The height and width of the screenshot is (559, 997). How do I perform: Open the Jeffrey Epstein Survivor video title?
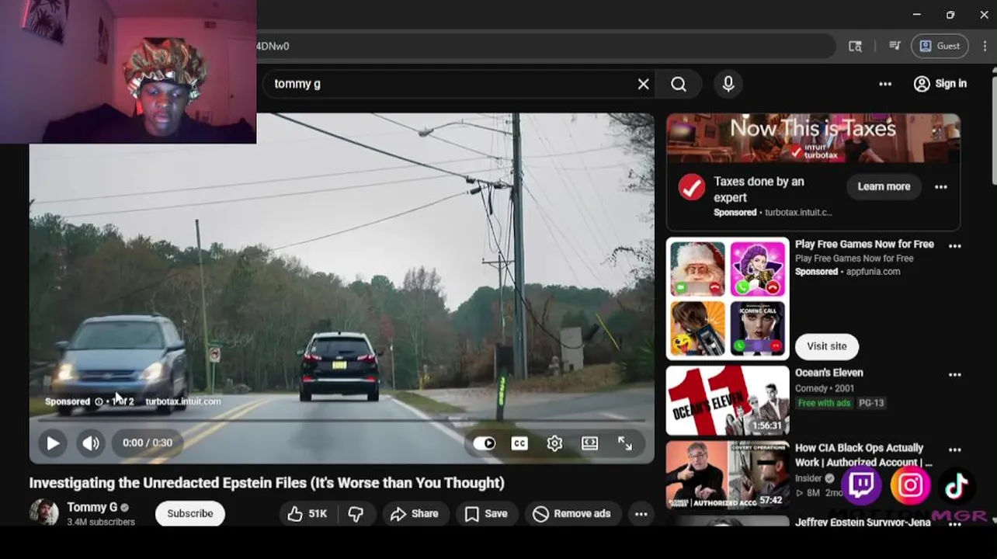(863, 523)
